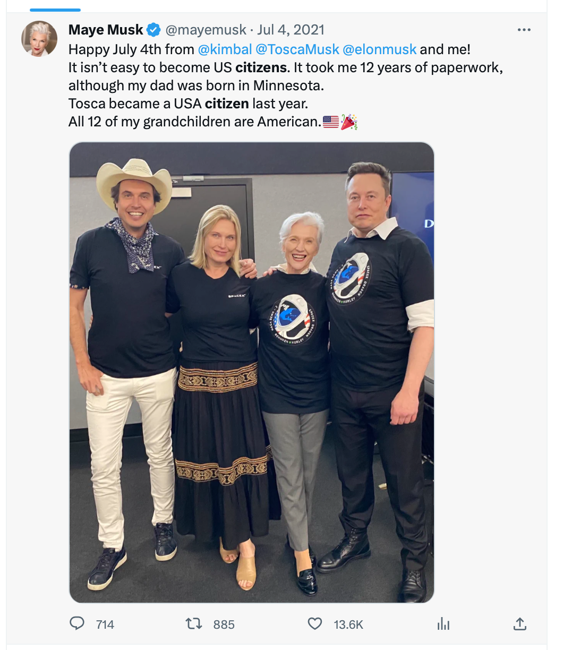View tweet analytics bar chart icon
The width and height of the screenshot is (563, 650).
(443, 624)
